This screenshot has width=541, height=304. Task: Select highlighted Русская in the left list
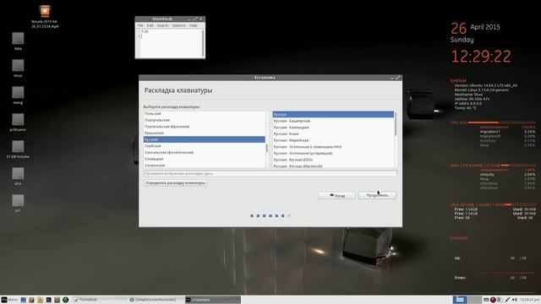[x=205, y=139]
